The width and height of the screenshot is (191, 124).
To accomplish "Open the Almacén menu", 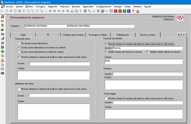I will [x=52, y=6].
